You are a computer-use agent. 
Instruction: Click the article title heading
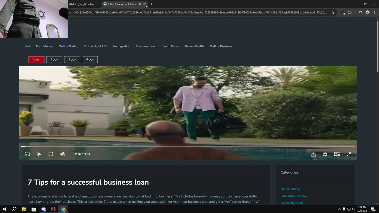pyautogui.click(x=88, y=182)
